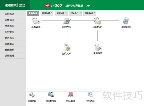Open 供应商资料 supplier icon
The image size is (144, 106).
51,95
